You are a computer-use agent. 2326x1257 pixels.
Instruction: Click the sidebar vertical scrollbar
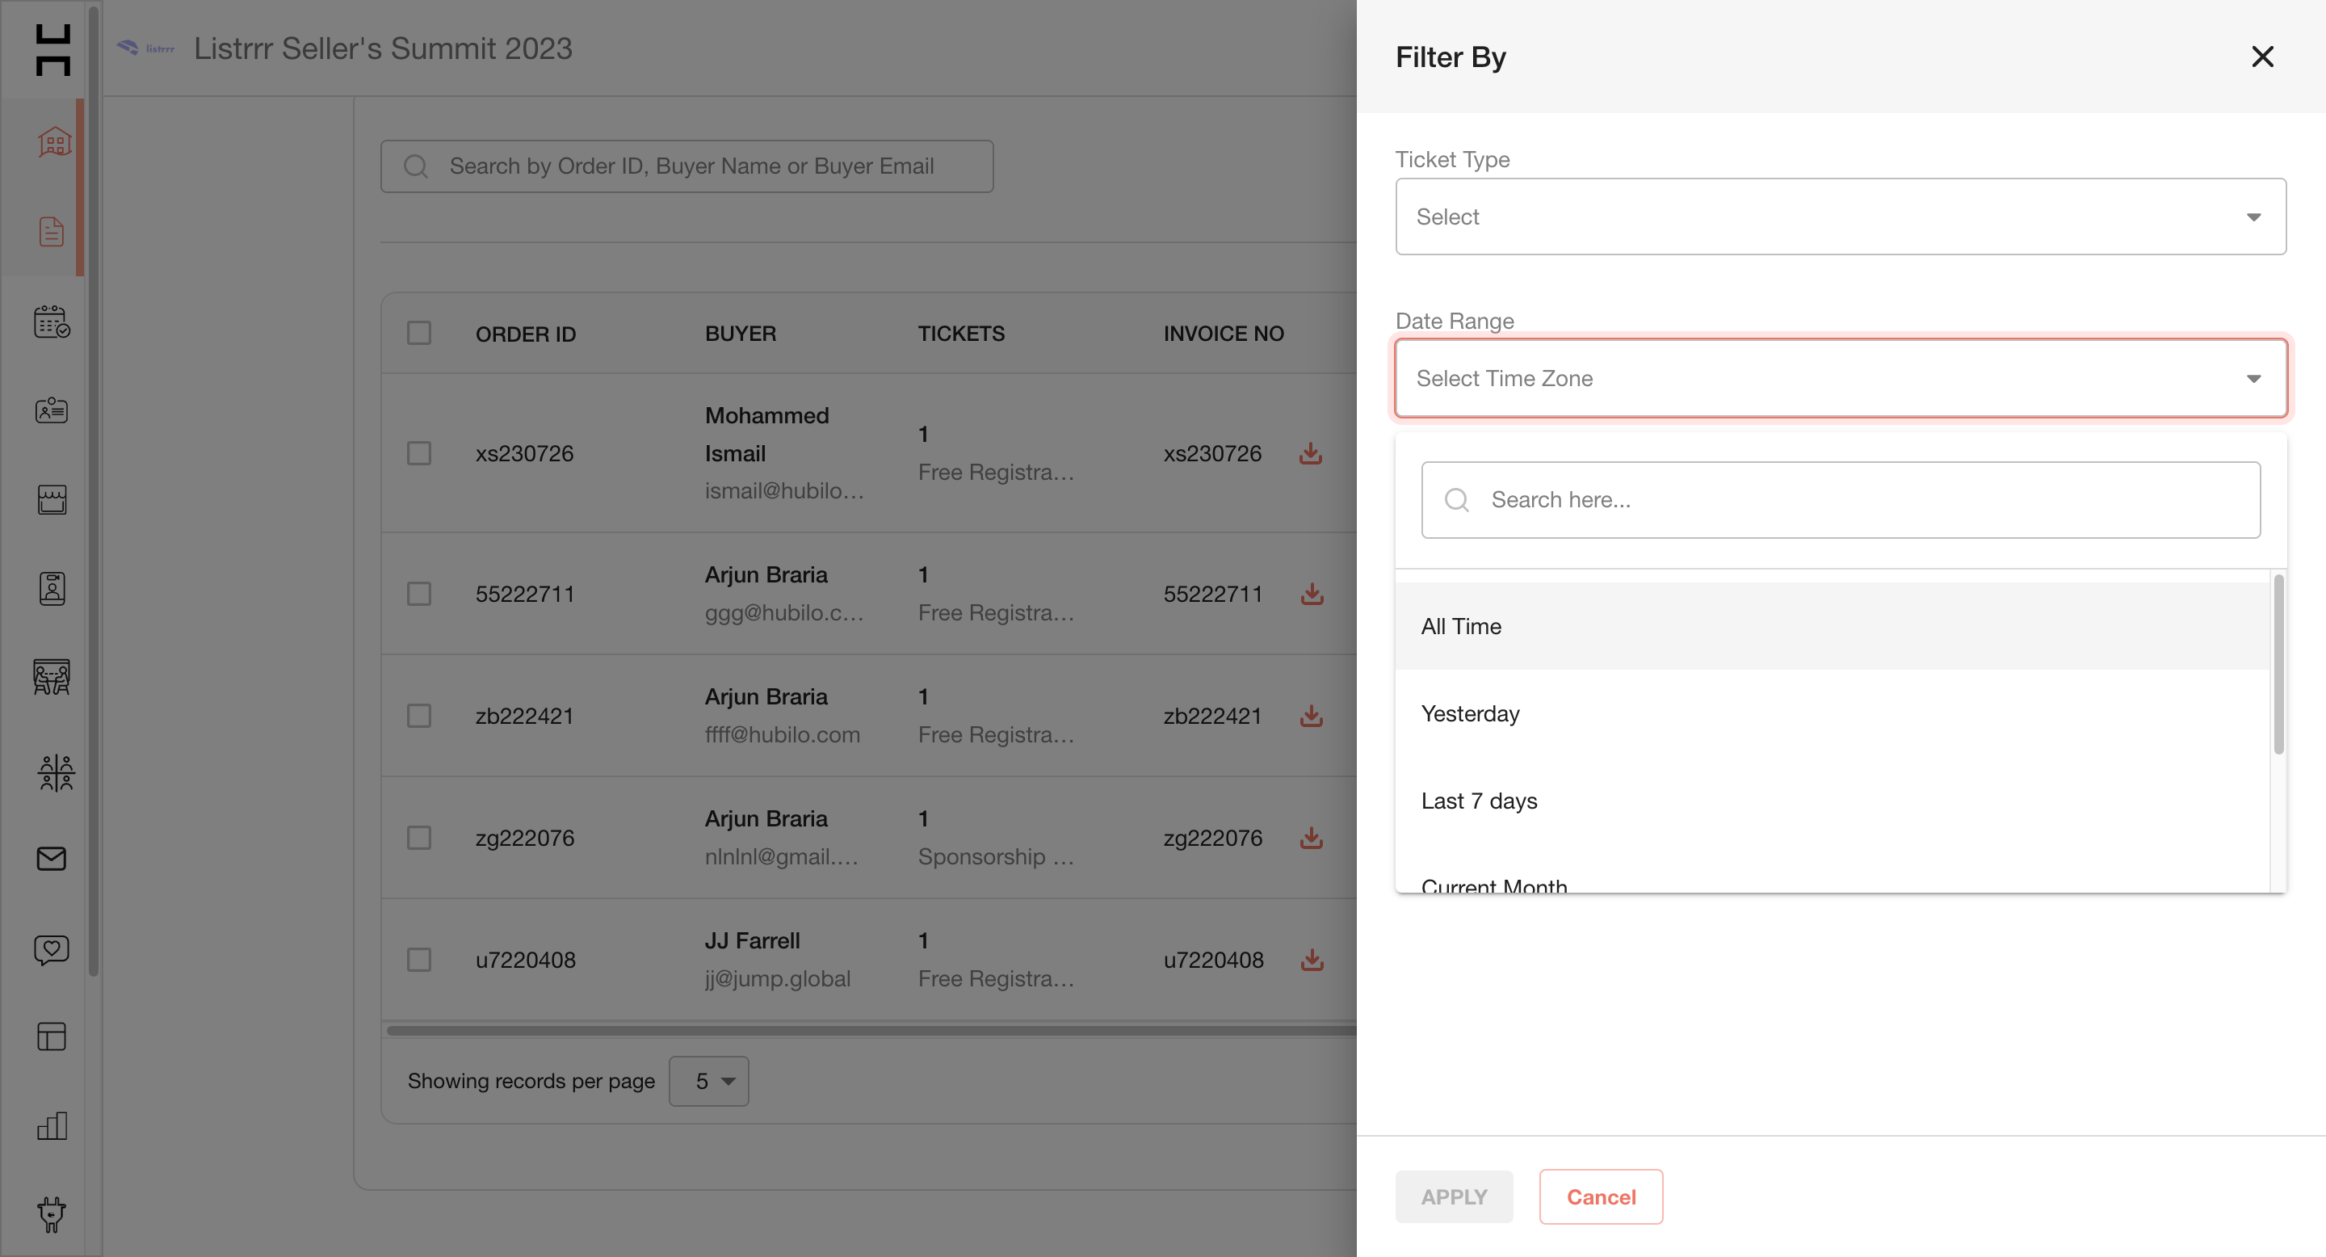tap(93, 492)
